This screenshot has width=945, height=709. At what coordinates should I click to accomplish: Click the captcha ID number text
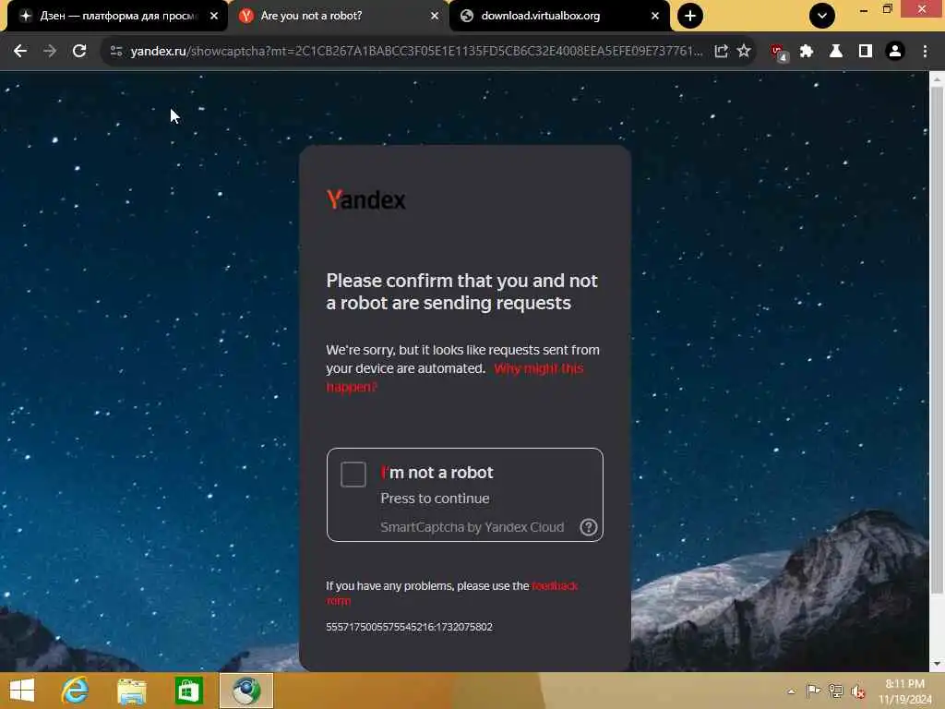(409, 627)
